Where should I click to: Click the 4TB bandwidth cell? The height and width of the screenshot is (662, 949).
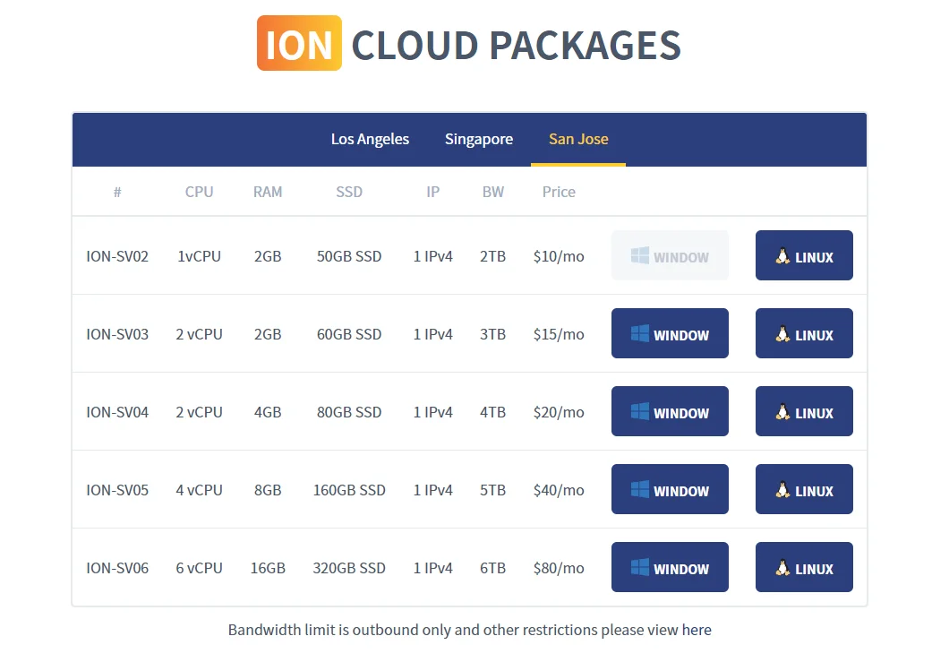pos(492,412)
